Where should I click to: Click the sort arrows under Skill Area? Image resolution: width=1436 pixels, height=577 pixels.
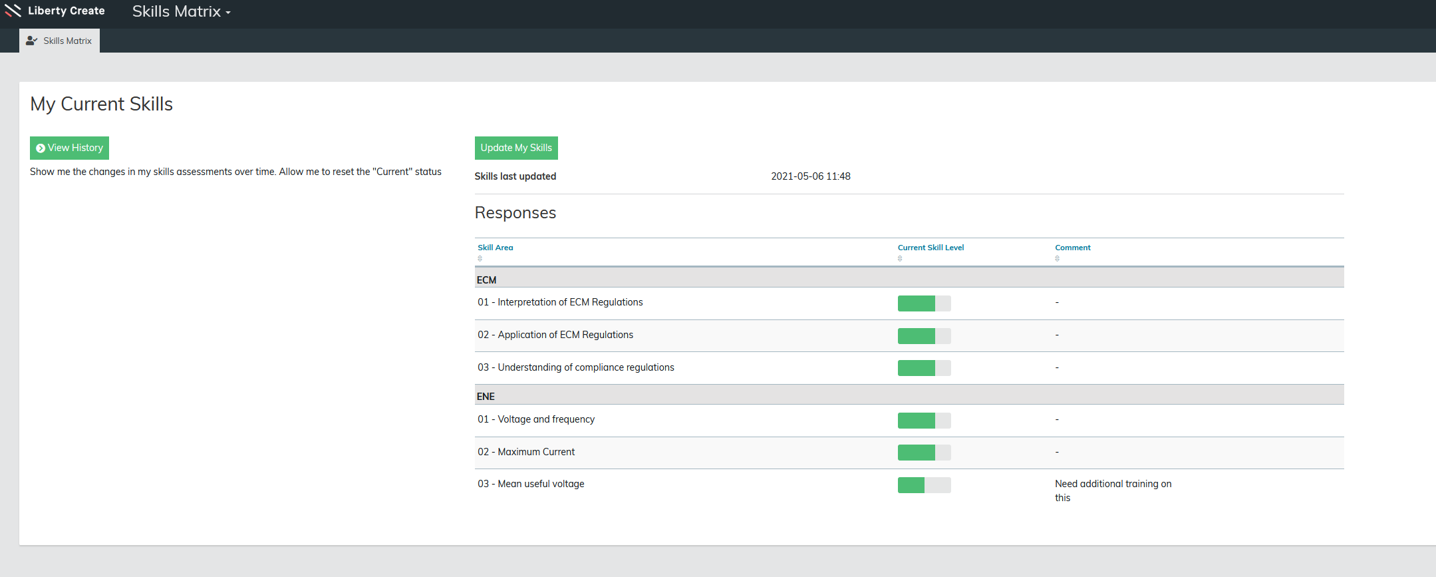click(x=480, y=258)
